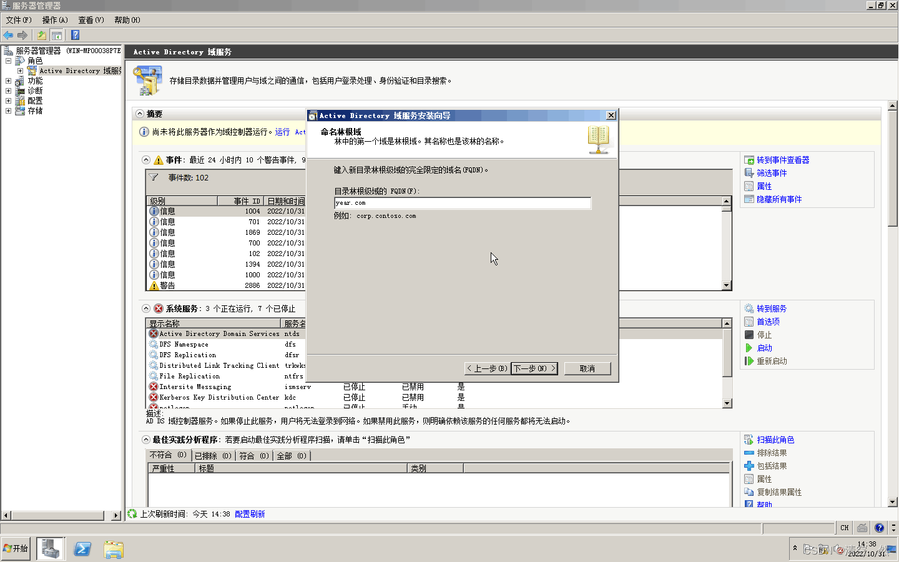899x562 pixels.
Task: Click the keyboard icon in language bar
Action: click(x=862, y=528)
